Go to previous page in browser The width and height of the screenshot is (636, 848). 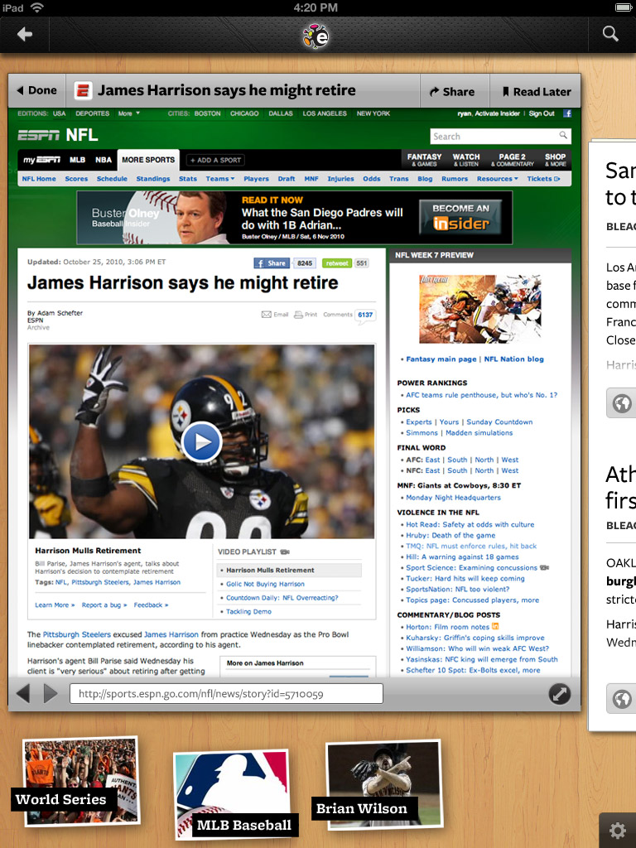click(x=23, y=693)
